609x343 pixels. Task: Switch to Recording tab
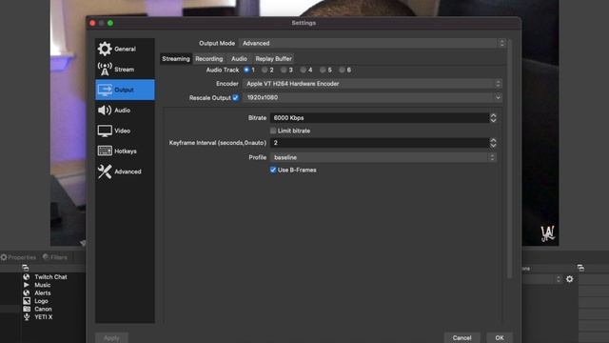[209, 59]
